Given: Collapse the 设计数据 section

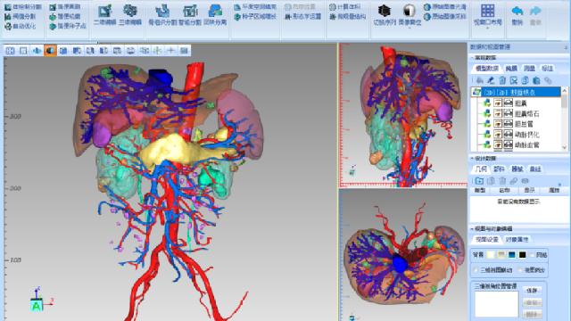Looking at the screenshot, I should tap(472, 159).
